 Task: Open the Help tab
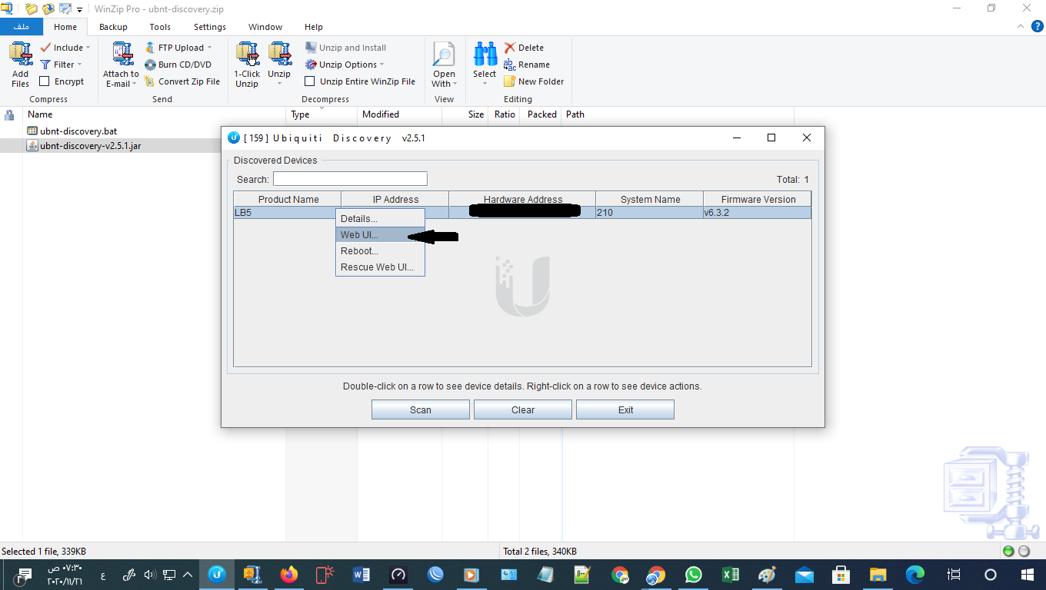coord(314,27)
